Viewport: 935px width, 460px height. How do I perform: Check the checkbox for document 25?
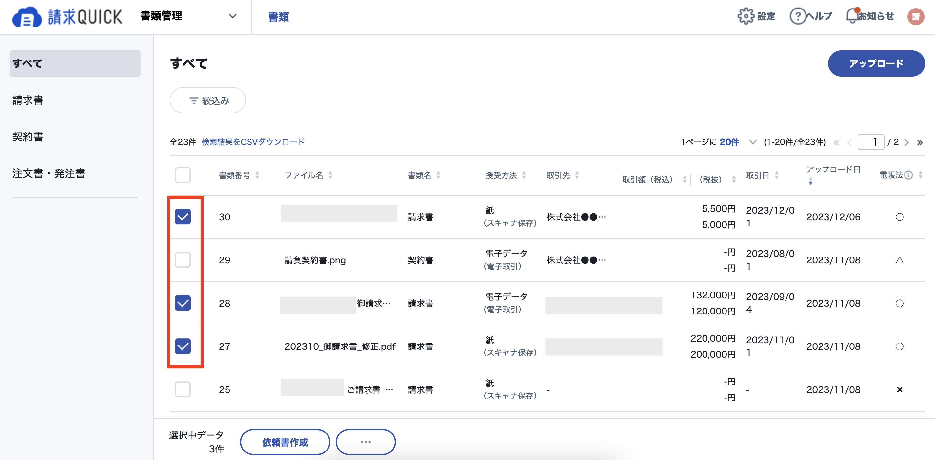(x=183, y=390)
